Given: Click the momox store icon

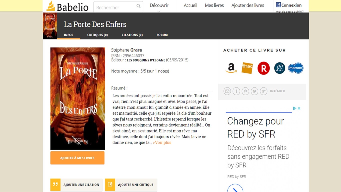Looking at the screenshot, I should (296, 68).
